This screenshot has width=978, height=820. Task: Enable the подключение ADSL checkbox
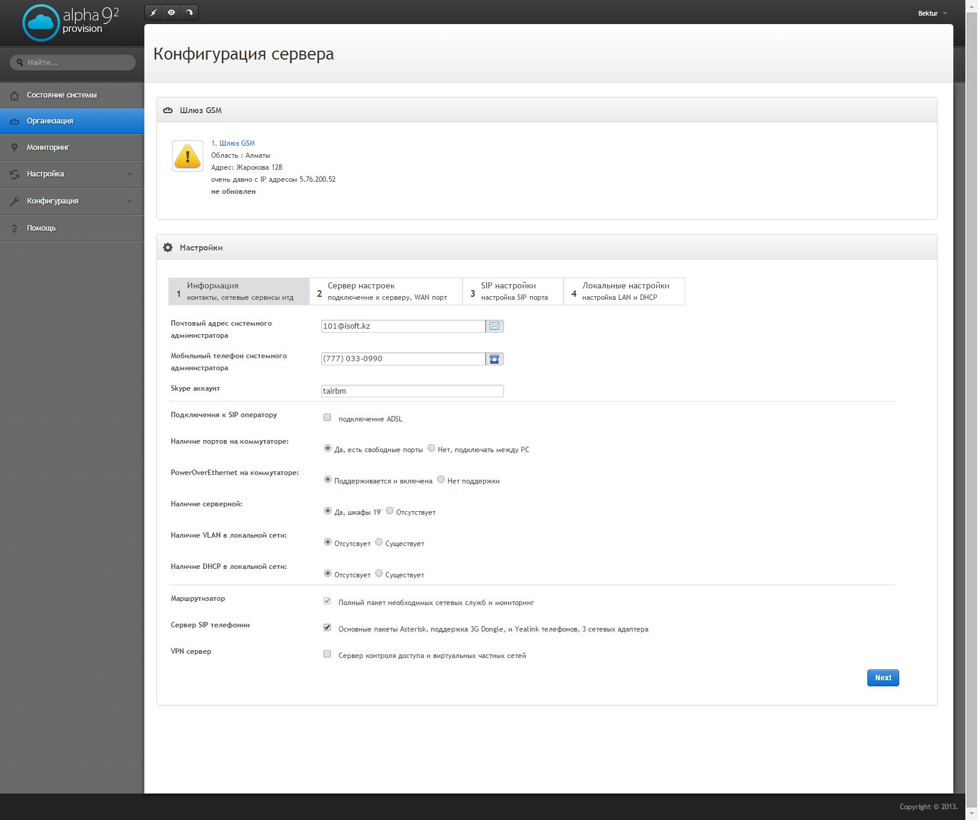tap(327, 417)
